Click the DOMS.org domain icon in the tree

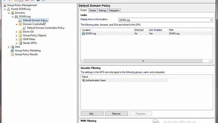pyautogui.click(x=16, y=17)
